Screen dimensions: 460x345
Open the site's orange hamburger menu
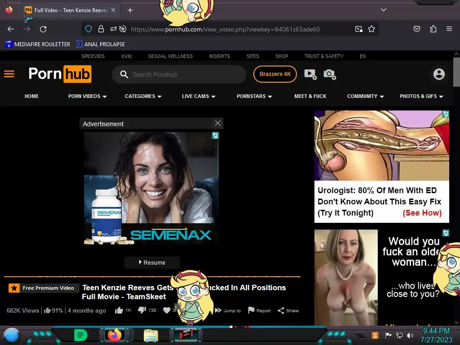click(x=9, y=74)
